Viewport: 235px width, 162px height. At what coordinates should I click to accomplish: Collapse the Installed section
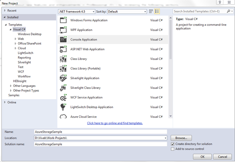pyautogui.click(x=5, y=17)
